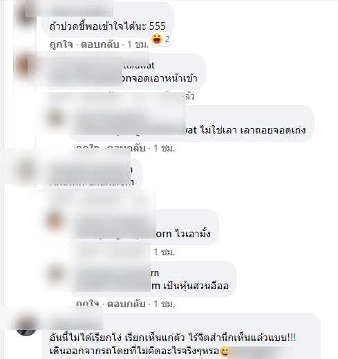
Task: Click ถูกใจ under the "ถ้าปวดขี้พอเข้าใจได้นะ 555" comment
Action: [x=62, y=44]
